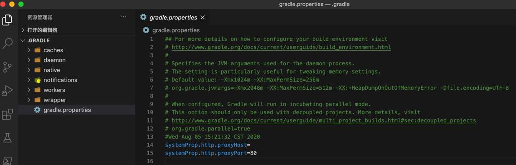Open the Extensions view icon
The height and width of the screenshot is (165, 516).
[x=7, y=114]
